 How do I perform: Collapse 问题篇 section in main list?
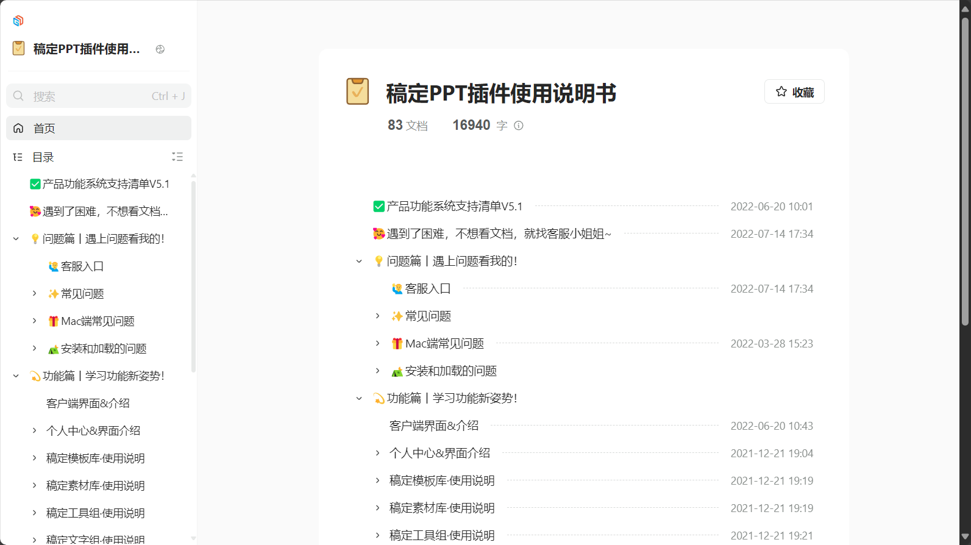coord(360,262)
